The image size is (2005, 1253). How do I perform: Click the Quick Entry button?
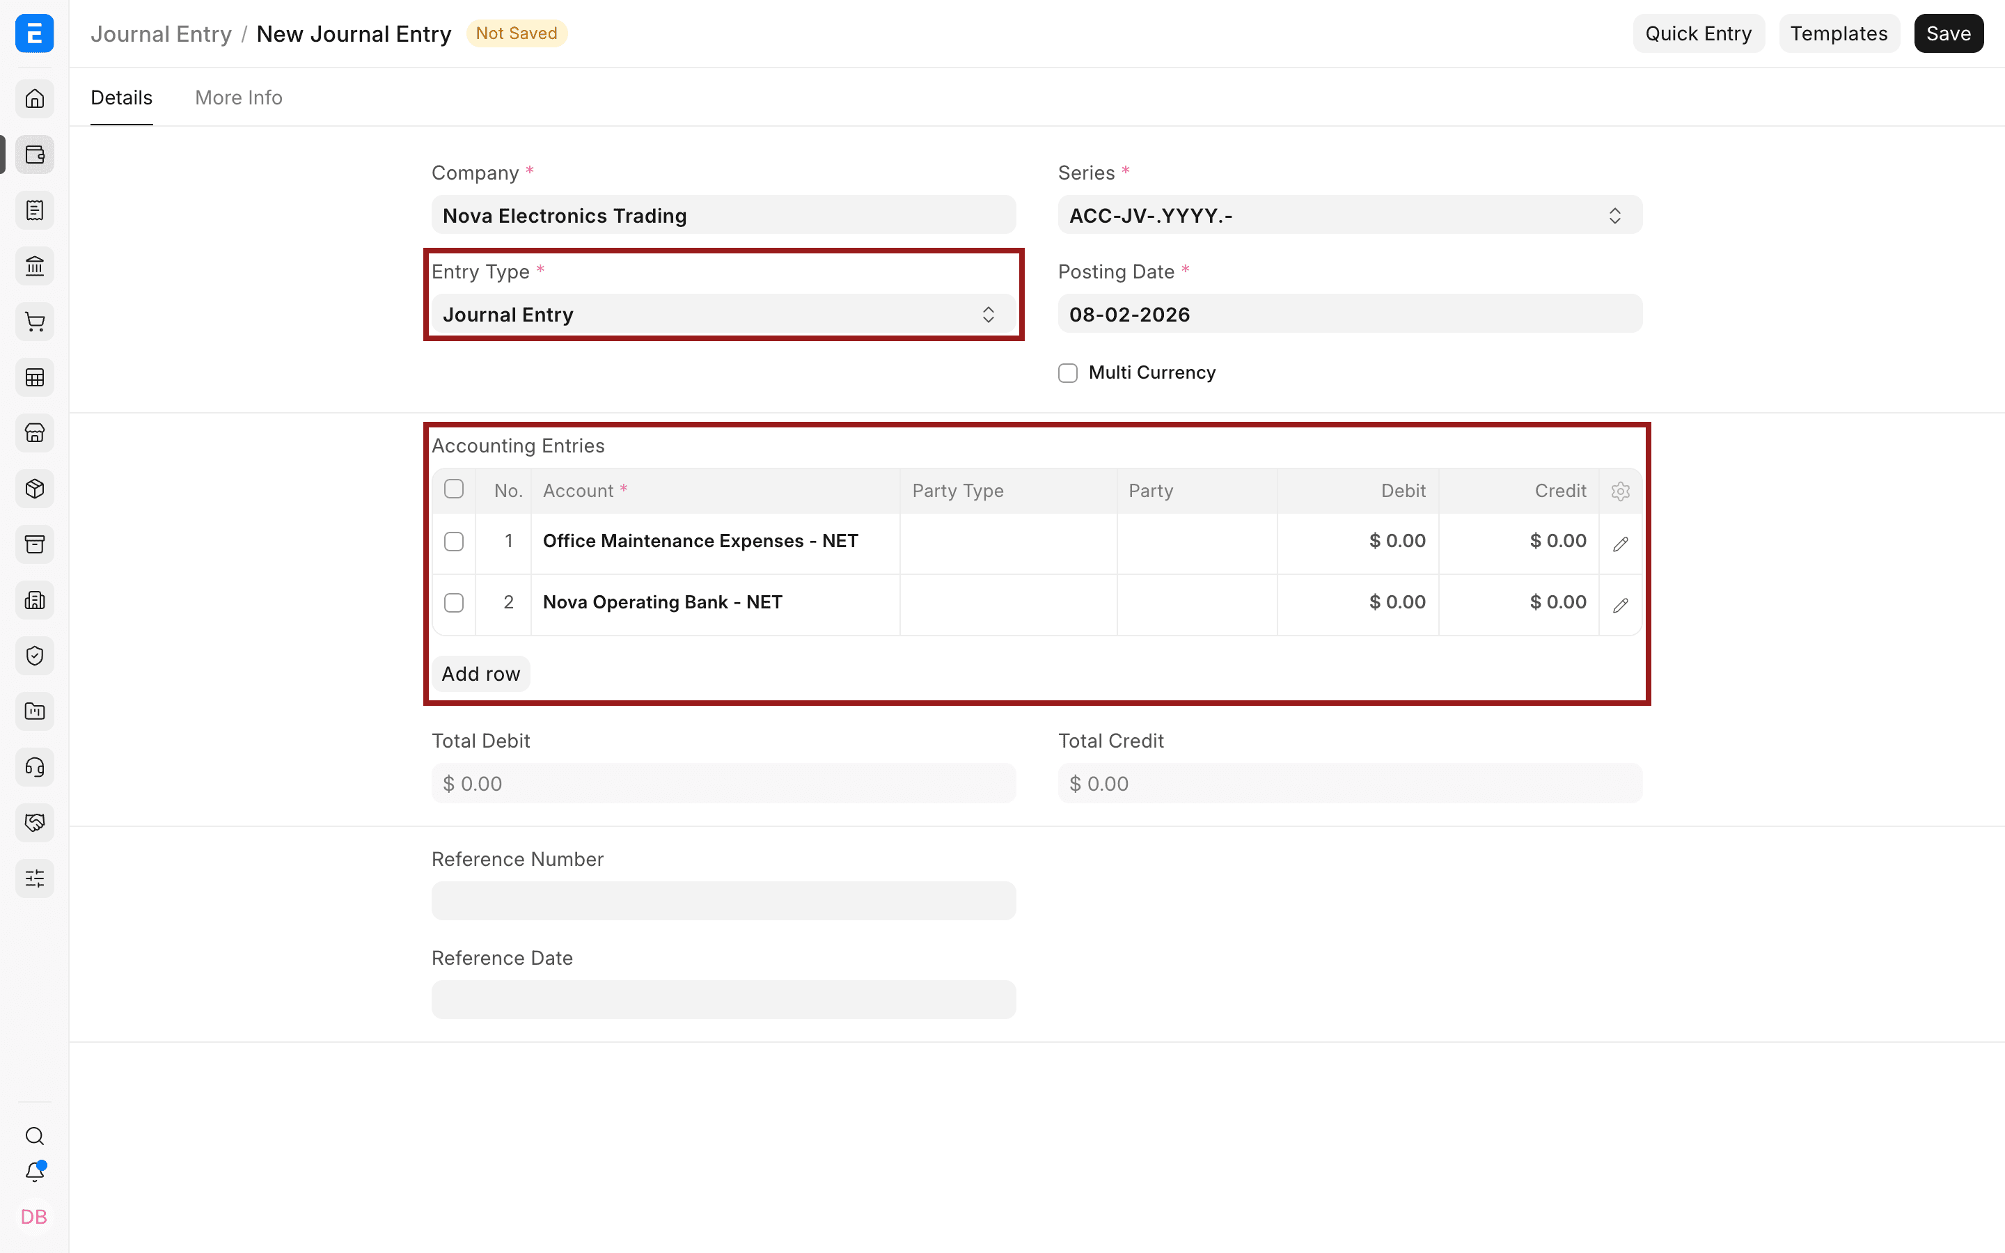[1699, 33]
